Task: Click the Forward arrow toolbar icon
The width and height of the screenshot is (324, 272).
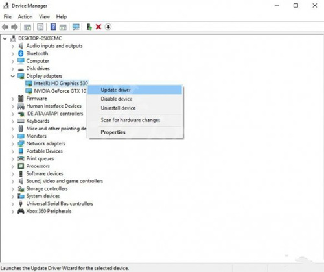Action: [14, 27]
